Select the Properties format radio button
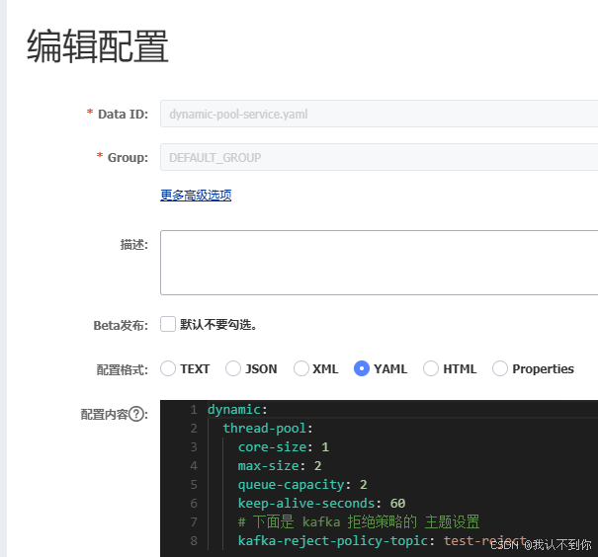Viewport: 598px width, 557px height. (500, 368)
